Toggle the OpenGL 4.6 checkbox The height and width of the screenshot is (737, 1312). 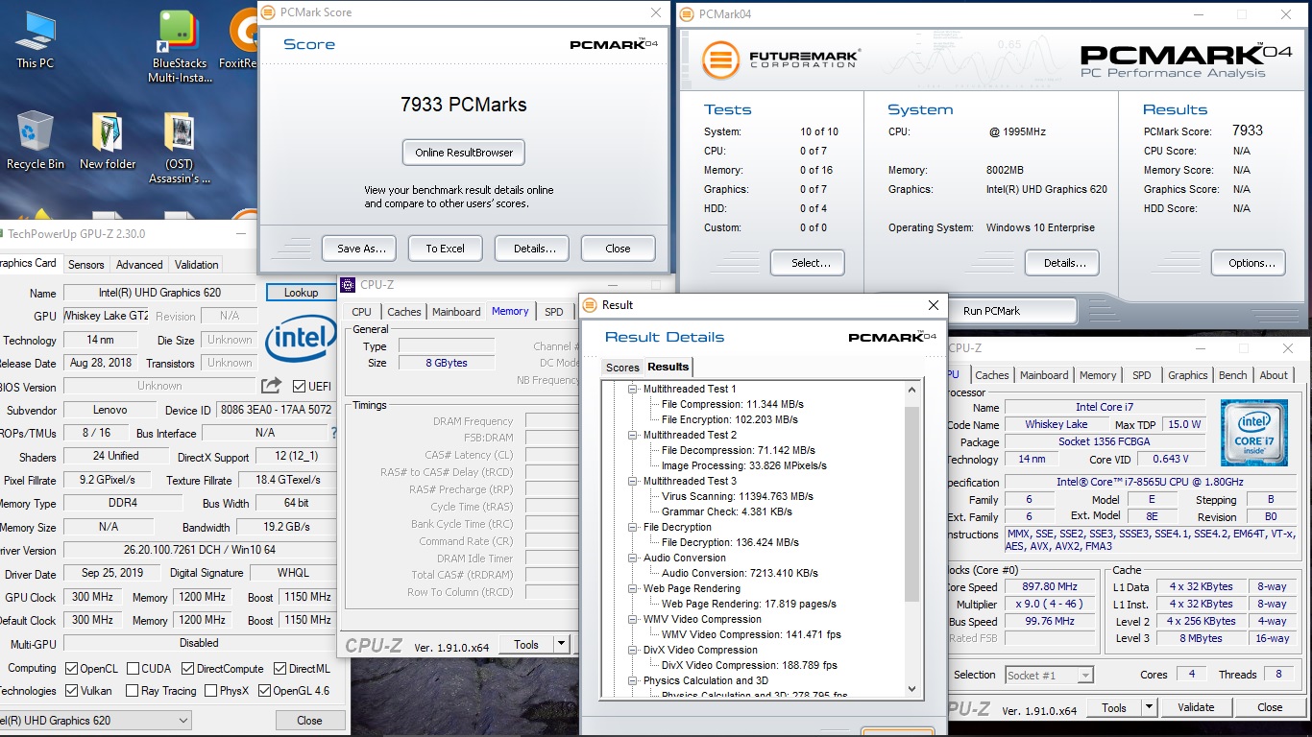pos(263,691)
